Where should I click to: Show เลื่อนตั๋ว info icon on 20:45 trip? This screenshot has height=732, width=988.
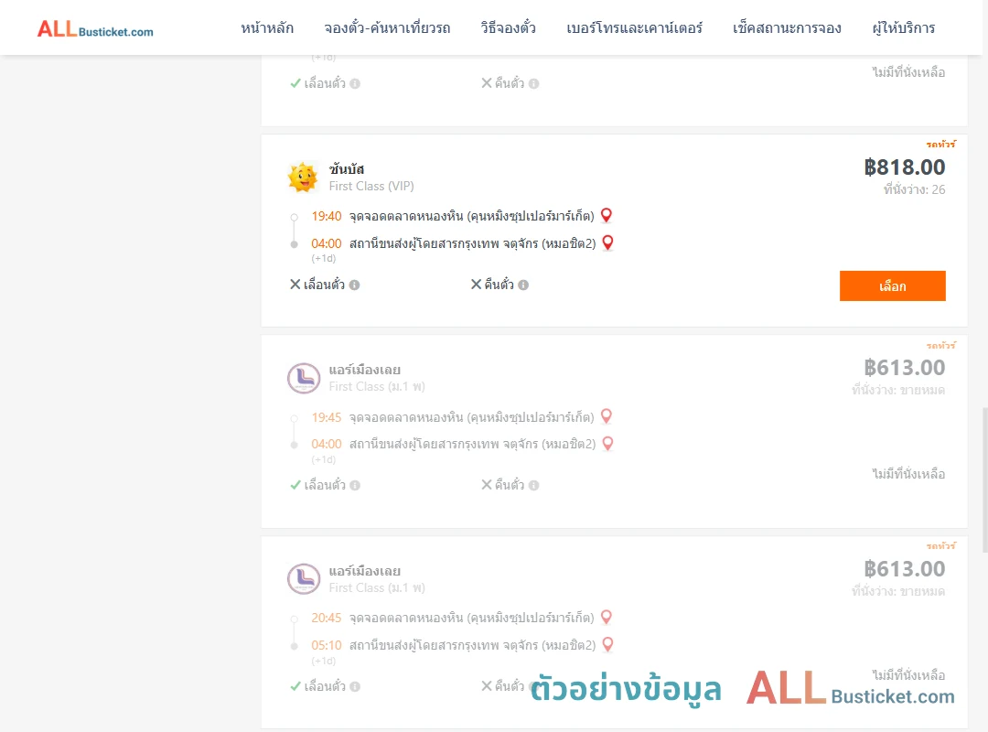point(355,686)
